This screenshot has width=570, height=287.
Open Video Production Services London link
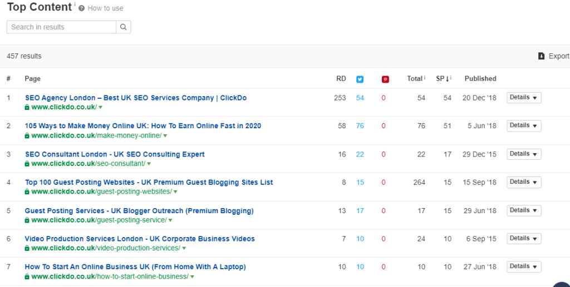tap(140, 239)
